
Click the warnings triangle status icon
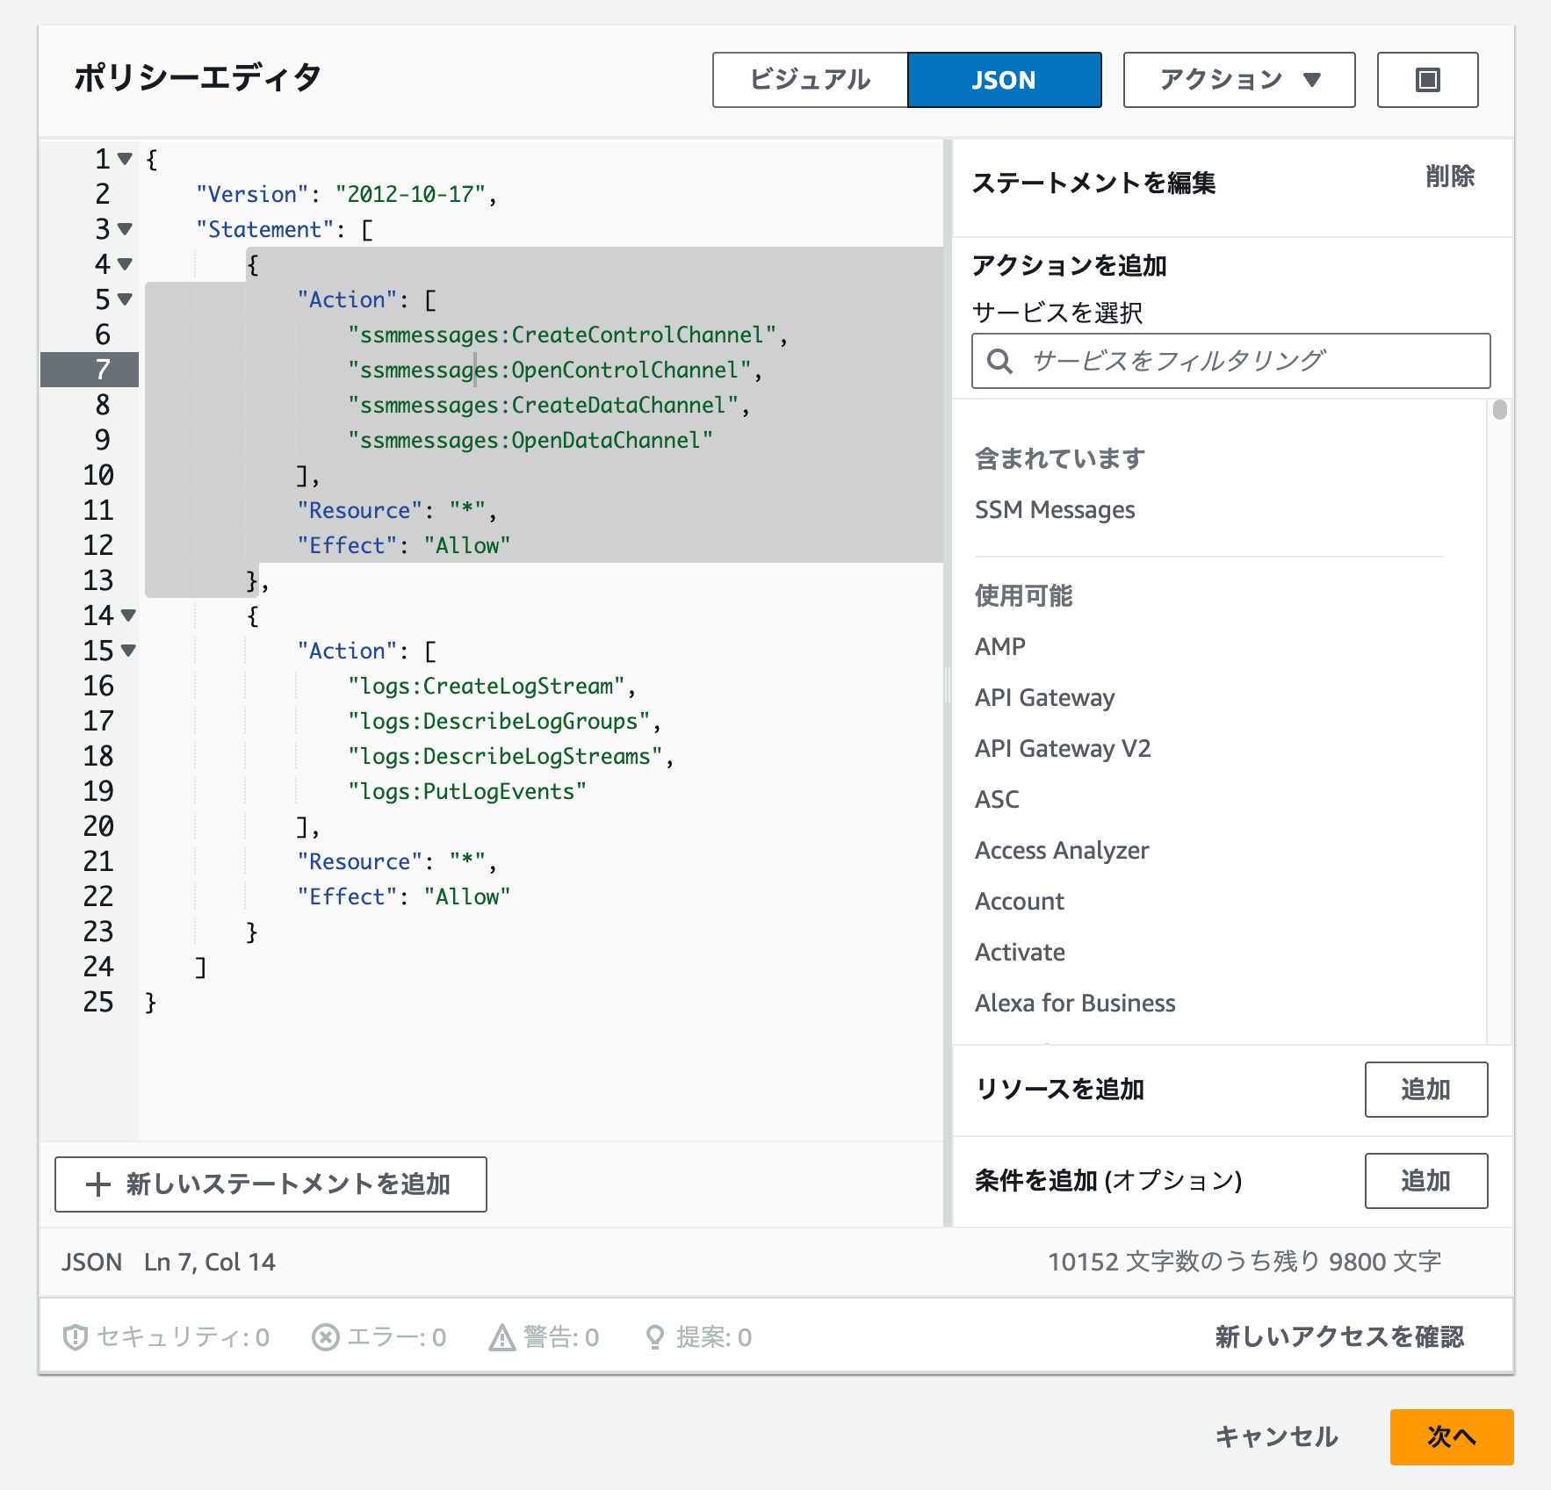pyautogui.click(x=501, y=1337)
